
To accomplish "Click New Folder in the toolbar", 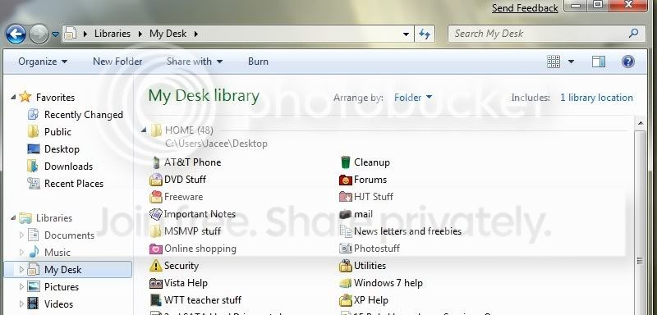I will click(117, 62).
